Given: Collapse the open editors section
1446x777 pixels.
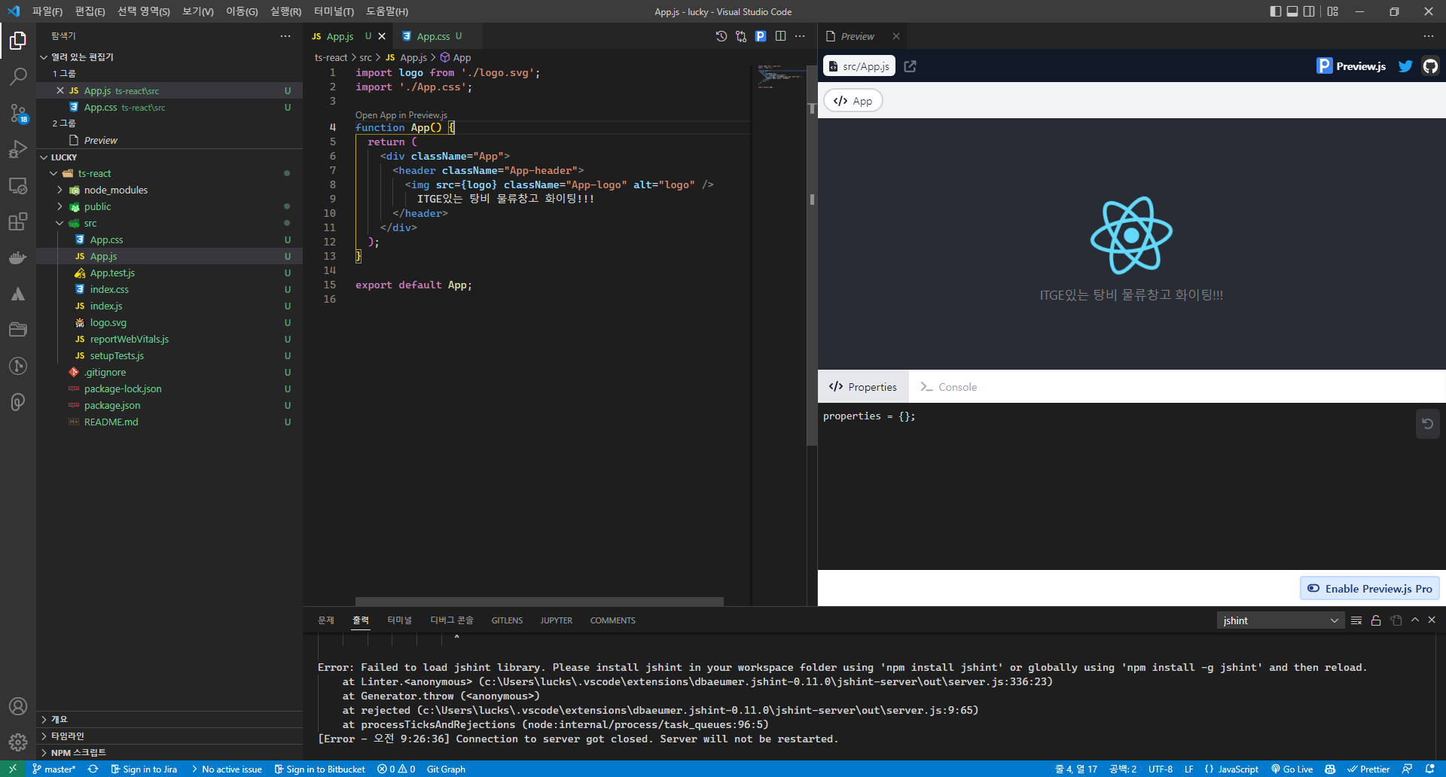Looking at the screenshot, I should (44, 57).
